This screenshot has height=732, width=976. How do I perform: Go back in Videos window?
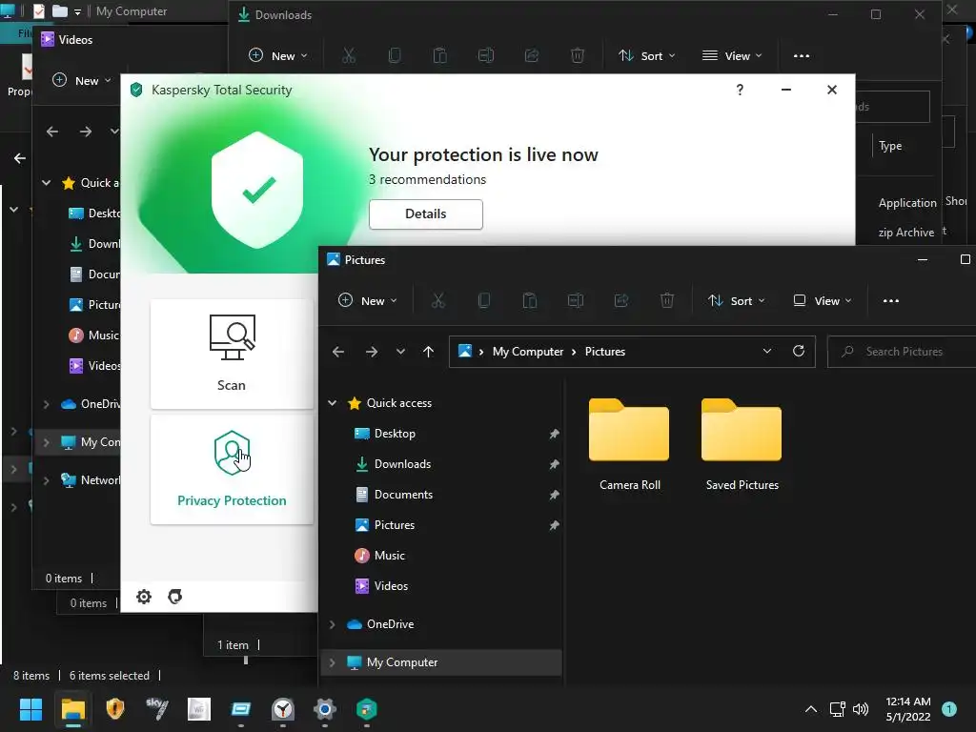[52, 132]
